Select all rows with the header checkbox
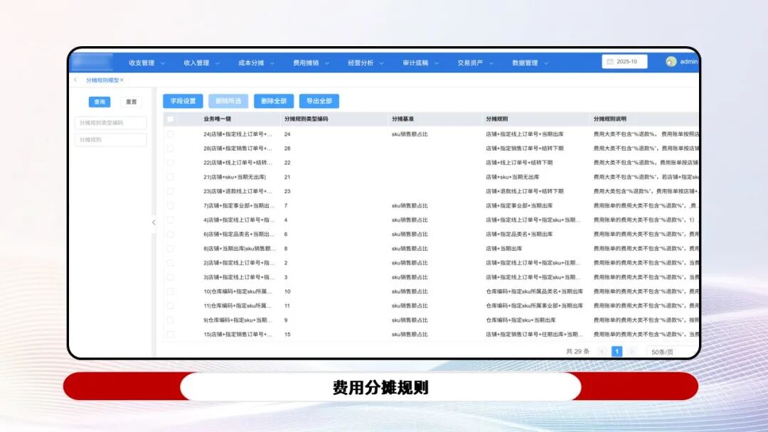 [x=170, y=117]
